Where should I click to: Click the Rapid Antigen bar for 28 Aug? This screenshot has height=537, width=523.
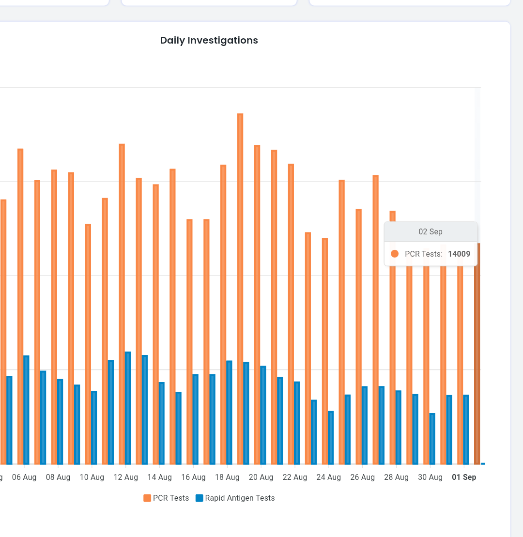click(399, 428)
